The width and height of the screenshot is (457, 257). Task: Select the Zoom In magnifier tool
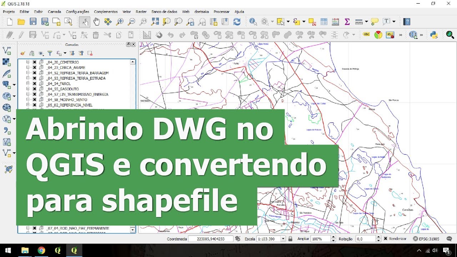pyautogui.click(x=120, y=22)
